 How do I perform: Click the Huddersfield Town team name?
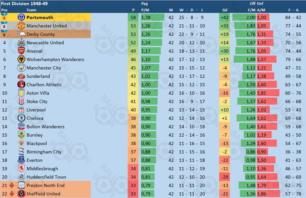(46, 177)
